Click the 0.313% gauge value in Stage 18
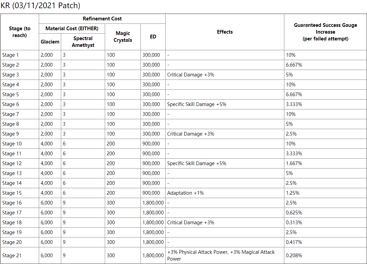The height and width of the screenshot is (264, 367). pyautogui.click(x=294, y=223)
